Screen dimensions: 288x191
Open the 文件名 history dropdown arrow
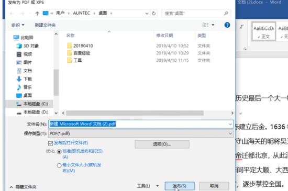pos(230,124)
